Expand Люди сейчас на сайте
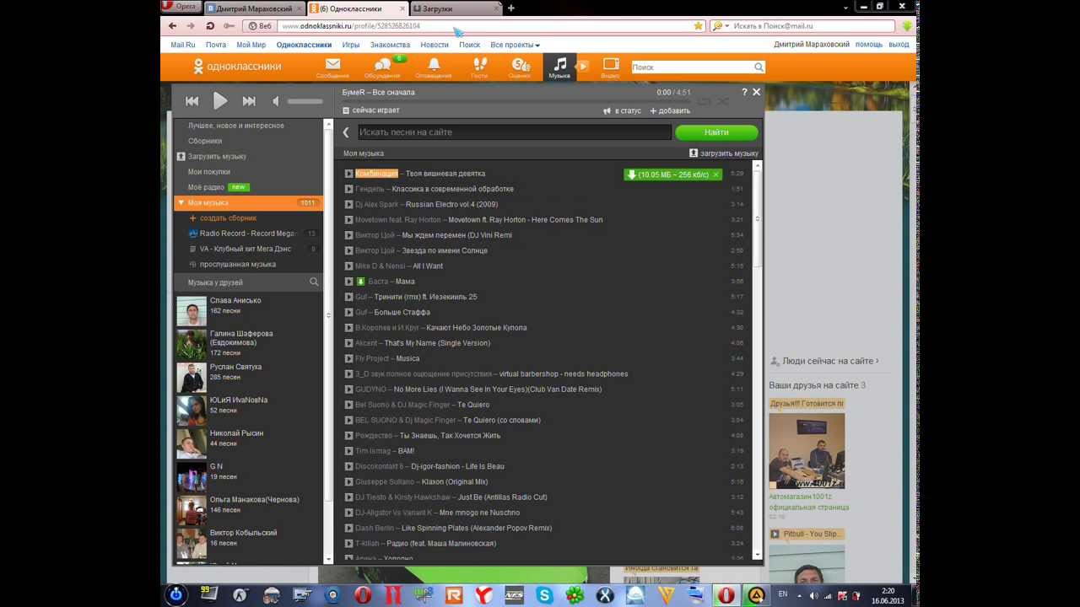1080x607 pixels. tap(830, 361)
